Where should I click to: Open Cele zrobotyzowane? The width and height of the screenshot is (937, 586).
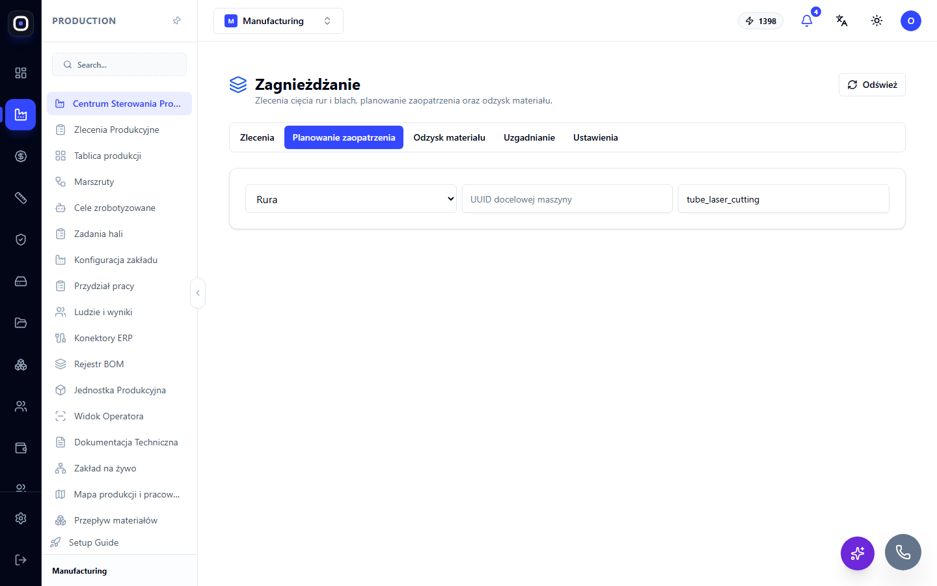pyautogui.click(x=120, y=208)
